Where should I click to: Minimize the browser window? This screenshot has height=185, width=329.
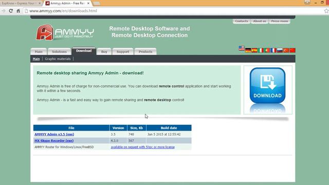pos(316,3)
